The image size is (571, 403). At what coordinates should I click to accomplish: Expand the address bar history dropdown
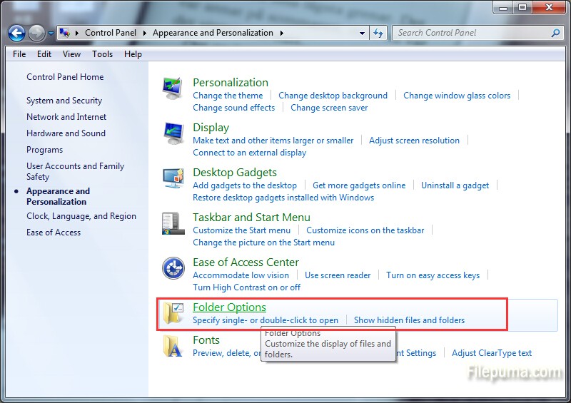pos(362,33)
